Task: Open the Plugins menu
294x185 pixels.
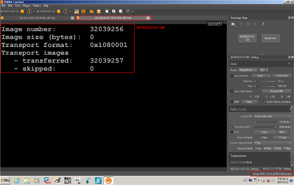Action: pyautogui.click(x=26, y=6)
